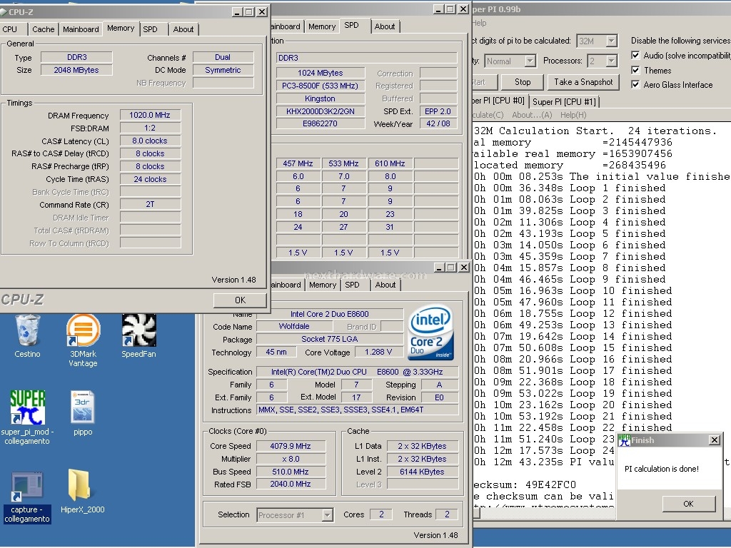Switch to the Cache tab in CPU-Z

click(x=44, y=29)
